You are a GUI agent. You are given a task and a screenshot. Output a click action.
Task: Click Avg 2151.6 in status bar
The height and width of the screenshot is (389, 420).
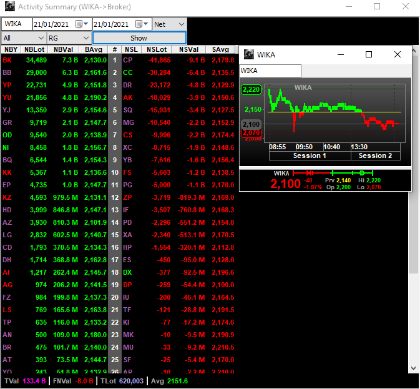pyautogui.click(x=169, y=381)
